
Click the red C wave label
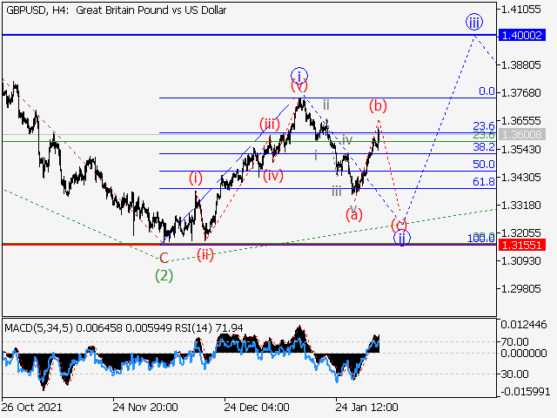point(164,258)
